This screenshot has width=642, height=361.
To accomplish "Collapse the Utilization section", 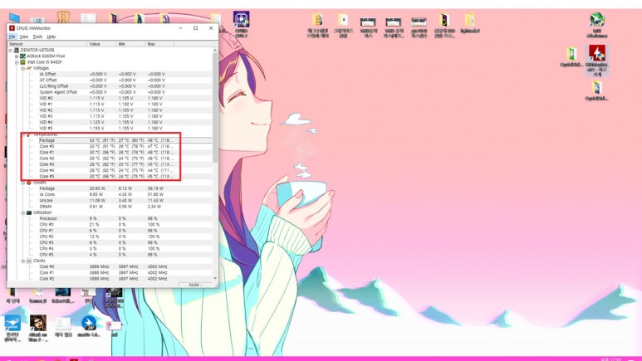I will pyautogui.click(x=23, y=212).
